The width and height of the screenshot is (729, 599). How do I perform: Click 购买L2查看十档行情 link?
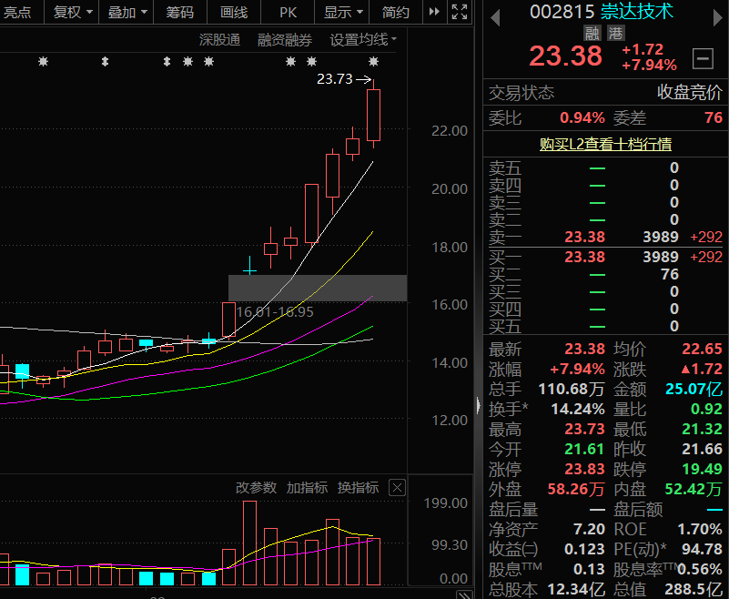pyautogui.click(x=605, y=144)
